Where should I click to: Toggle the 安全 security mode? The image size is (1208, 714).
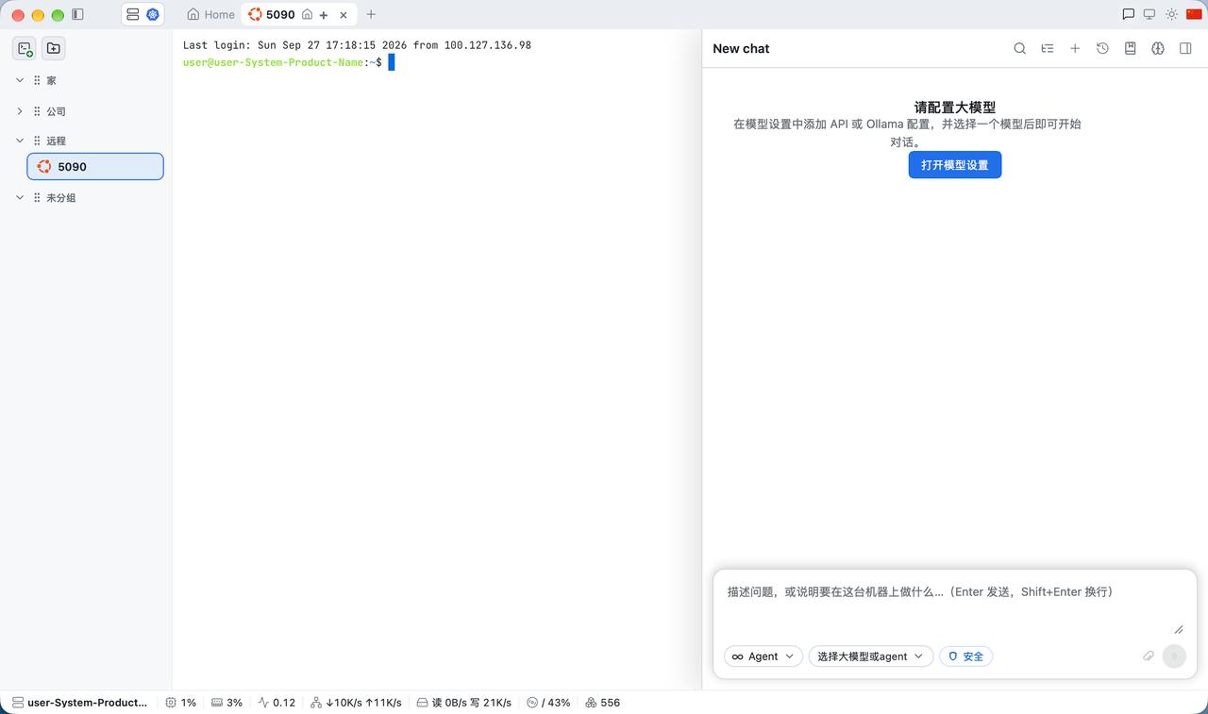click(x=965, y=656)
